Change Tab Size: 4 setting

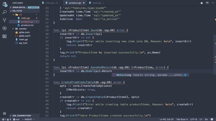point(182,119)
